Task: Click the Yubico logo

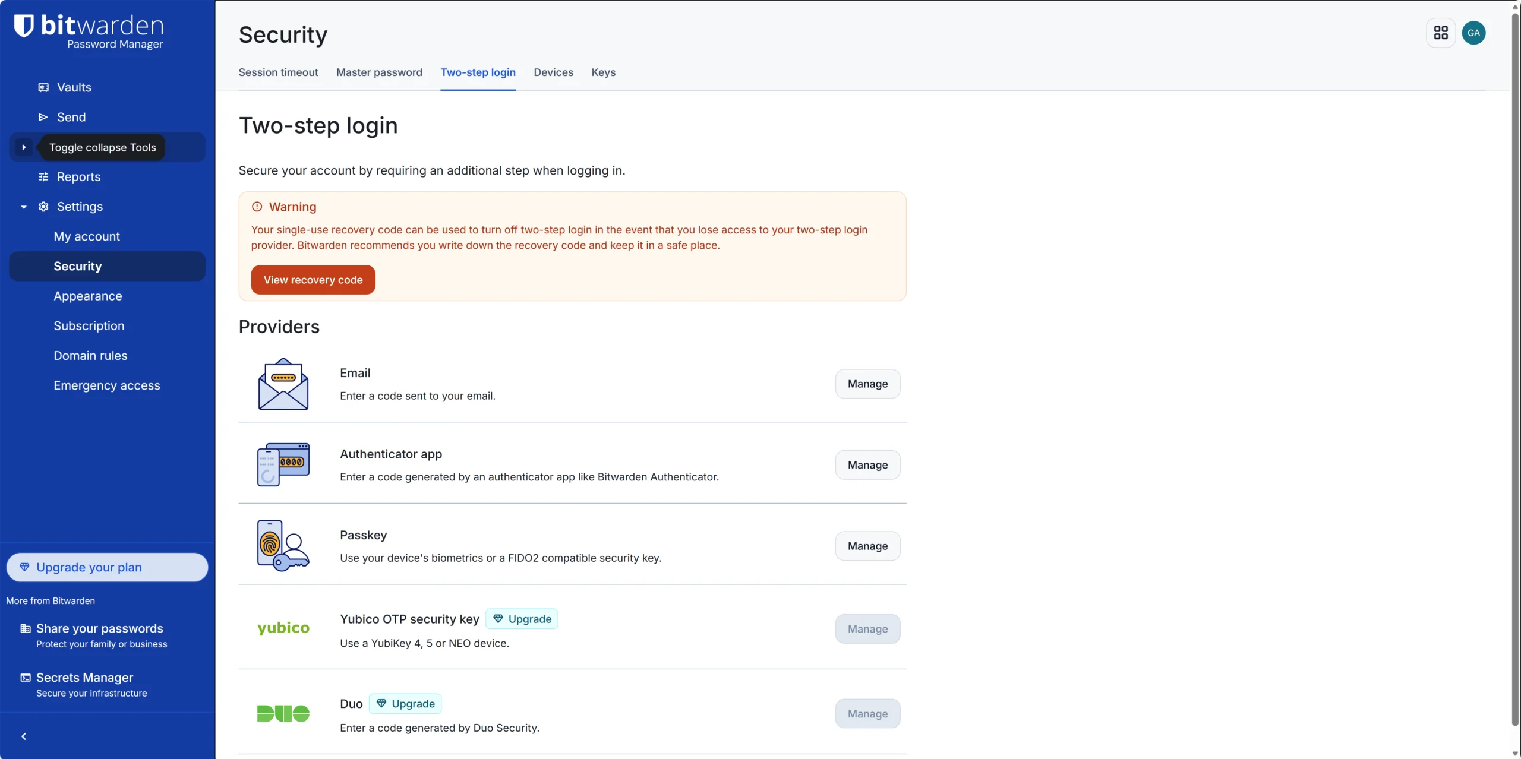Action: click(283, 628)
